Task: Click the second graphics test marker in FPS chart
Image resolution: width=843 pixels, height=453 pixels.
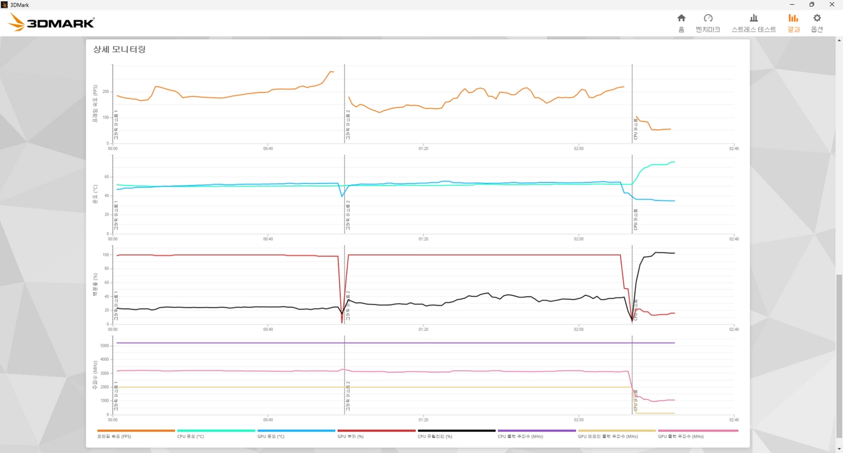Action: click(x=344, y=104)
